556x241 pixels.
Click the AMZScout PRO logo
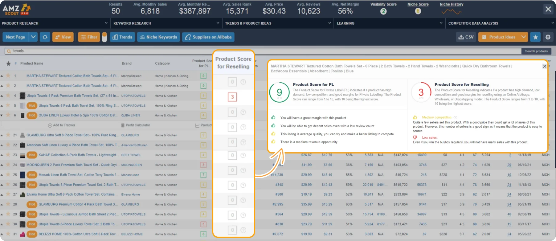coord(16,9)
